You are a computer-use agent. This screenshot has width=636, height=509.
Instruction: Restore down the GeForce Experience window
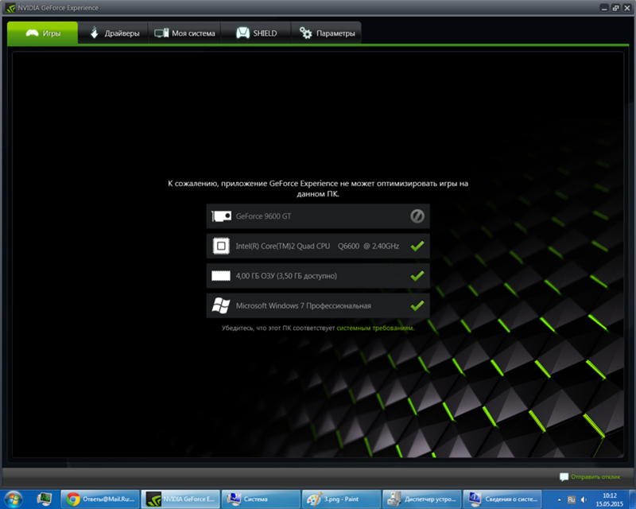(x=615, y=8)
